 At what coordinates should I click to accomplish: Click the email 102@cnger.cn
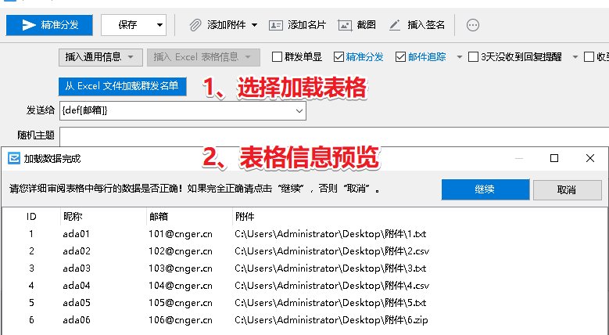tap(181, 251)
